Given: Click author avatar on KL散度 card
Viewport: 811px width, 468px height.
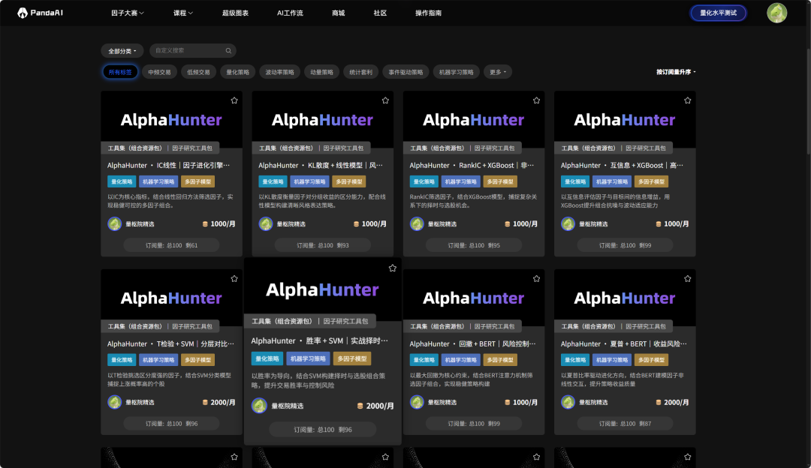Looking at the screenshot, I should pos(265,223).
